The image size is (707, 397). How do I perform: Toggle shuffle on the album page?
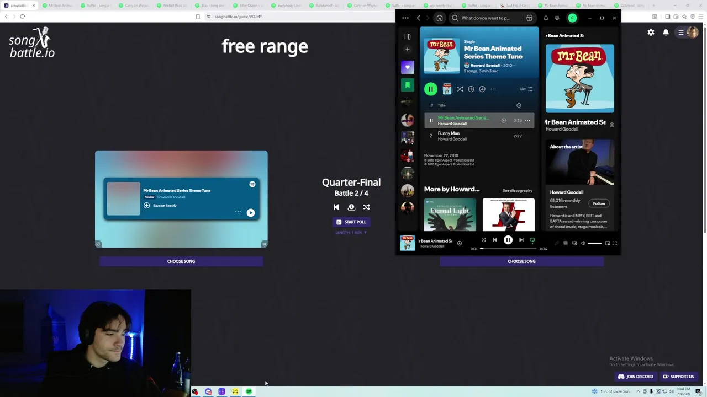point(460,89)
